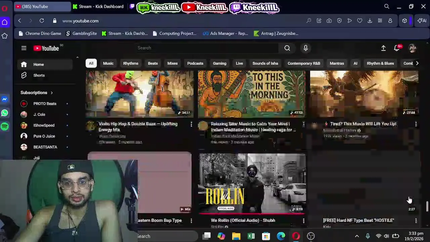Show hidden system tray icons
The width and height of the screenshot is (430, 242).
click(x=357, y=236)
